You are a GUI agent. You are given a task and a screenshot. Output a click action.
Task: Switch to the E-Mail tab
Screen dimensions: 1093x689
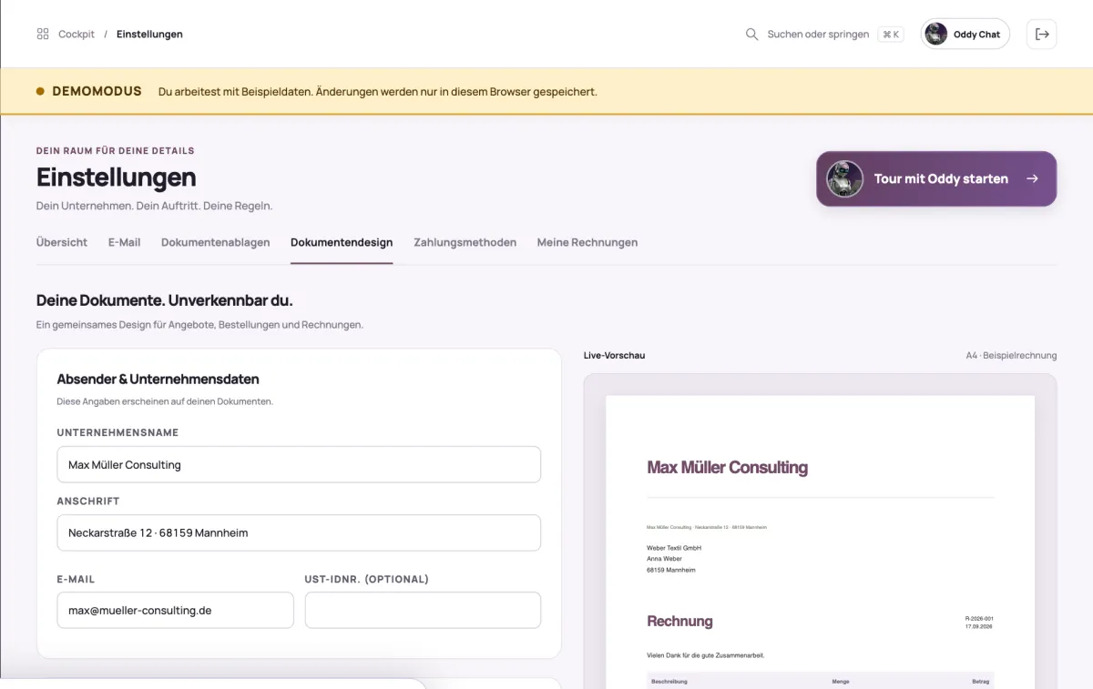click(124, 242)
